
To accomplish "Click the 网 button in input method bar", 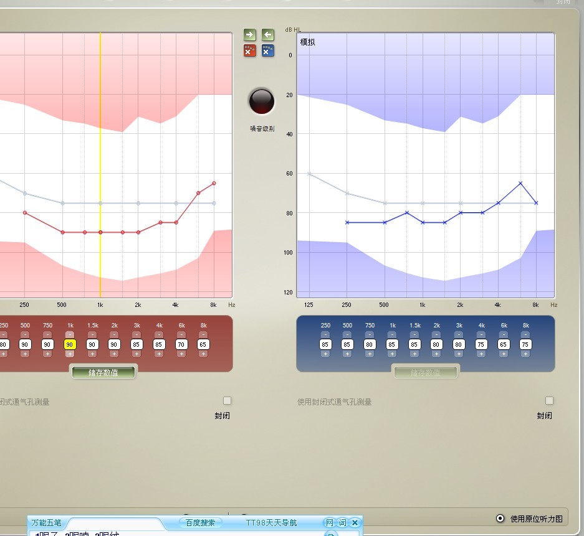I will pyautogui.click(x=330, y=523).
